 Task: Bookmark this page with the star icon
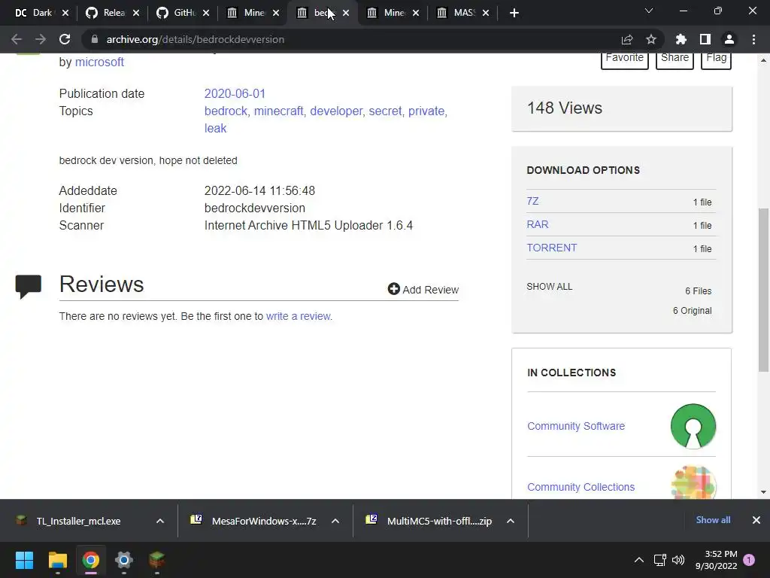[650, 39]
